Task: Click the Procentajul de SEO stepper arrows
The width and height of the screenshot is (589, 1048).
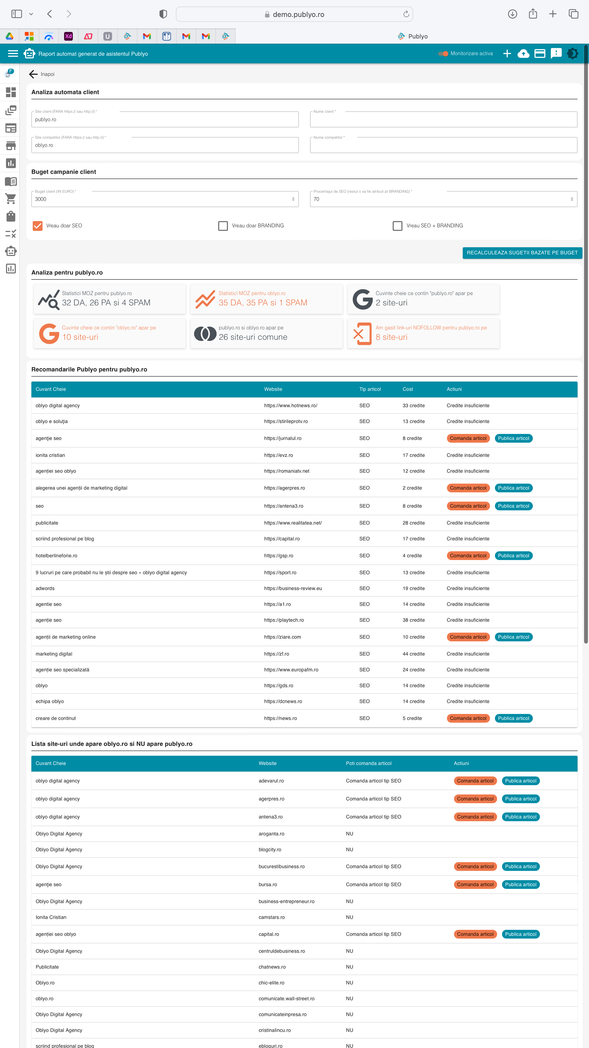Action: (x=572, y=199)
